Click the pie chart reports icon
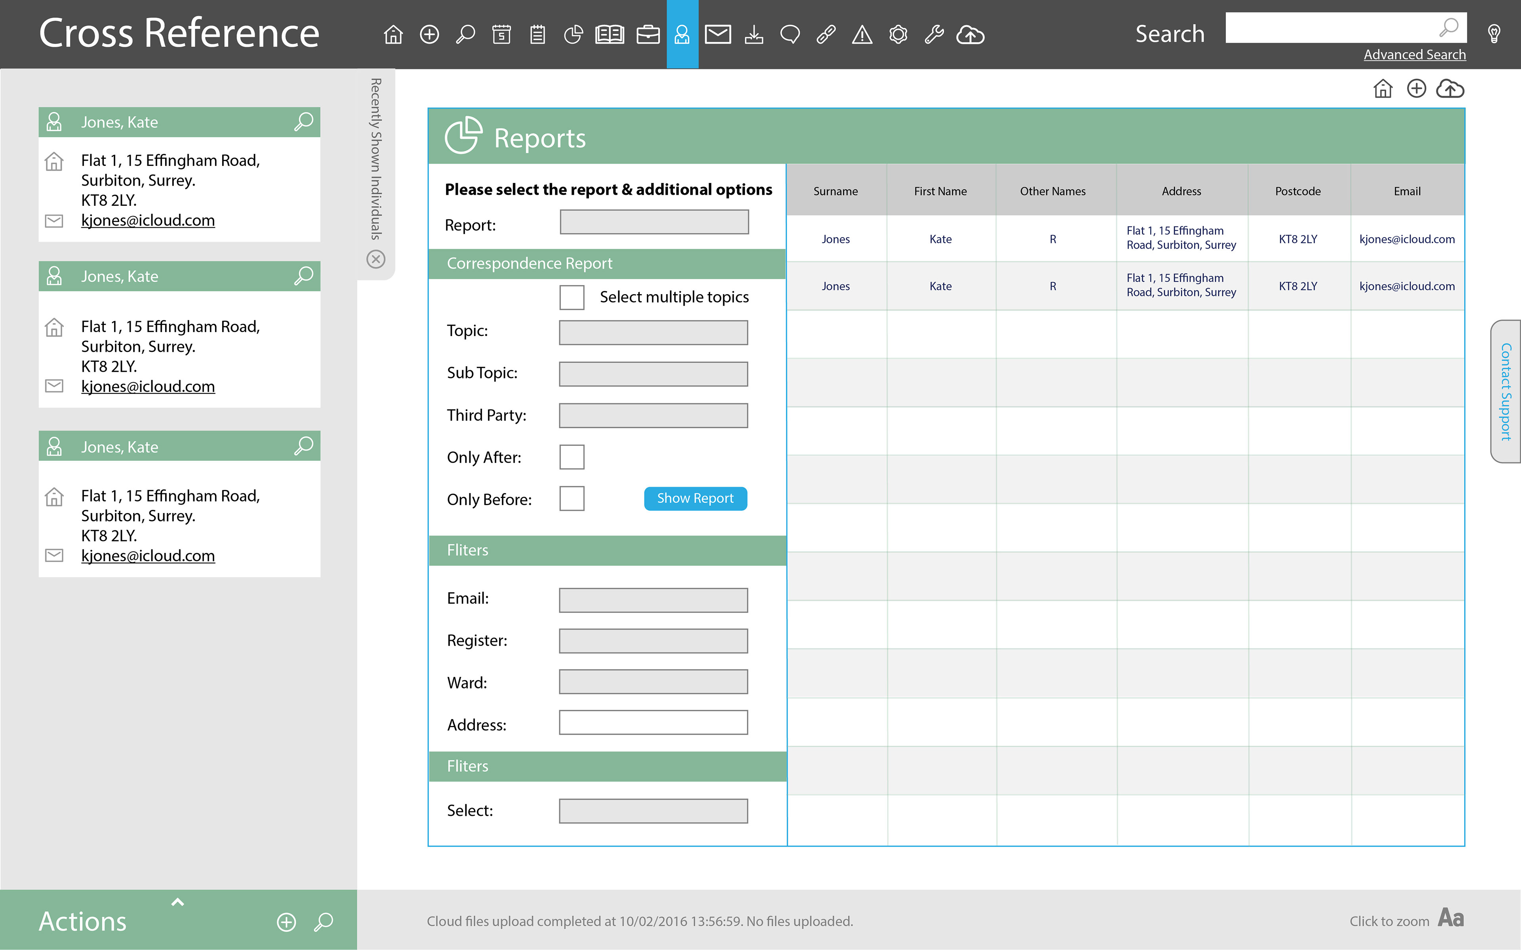 click(x=573, y=34)
